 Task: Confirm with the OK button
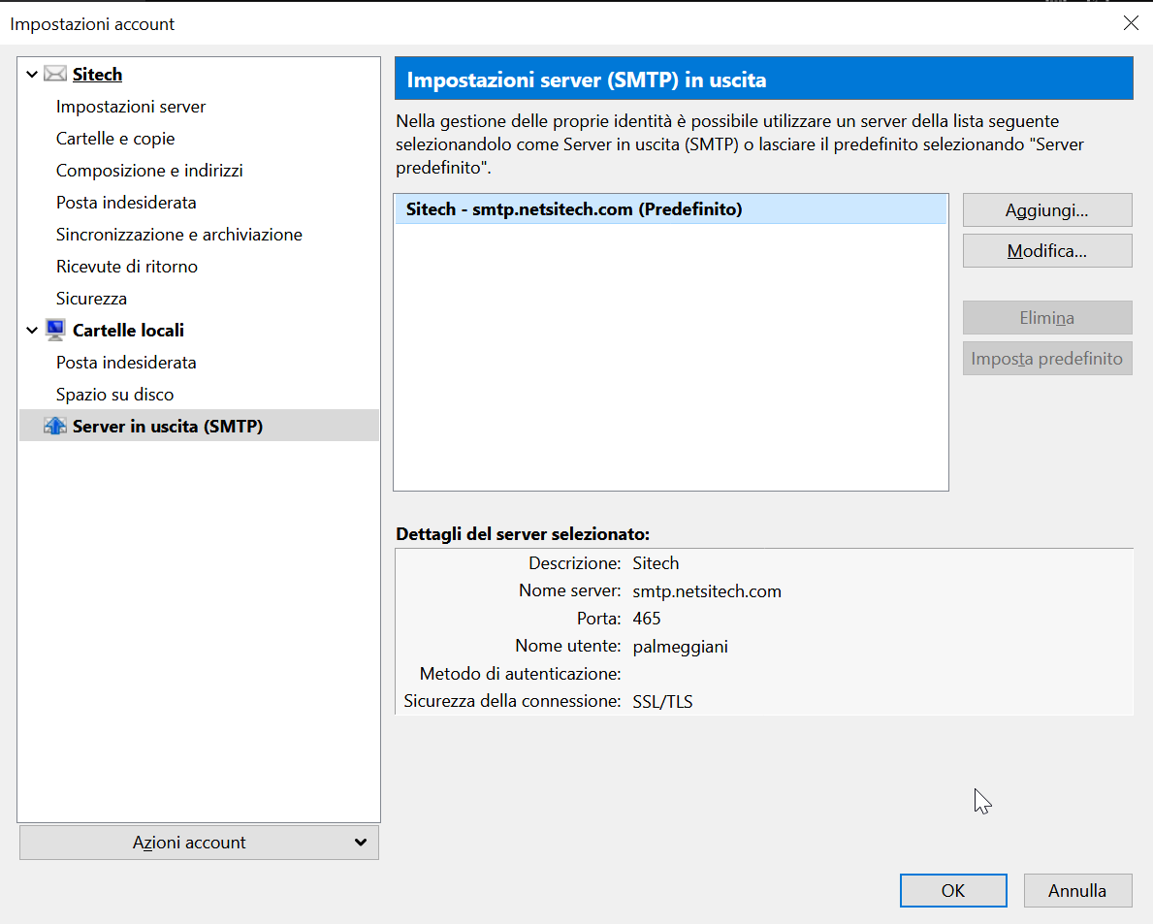pos(953,891)
